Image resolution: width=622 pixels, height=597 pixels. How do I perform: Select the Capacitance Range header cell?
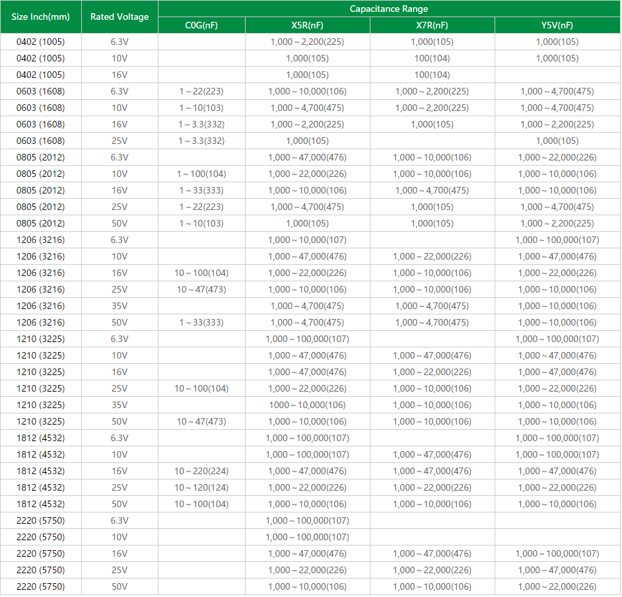[389, 9]
